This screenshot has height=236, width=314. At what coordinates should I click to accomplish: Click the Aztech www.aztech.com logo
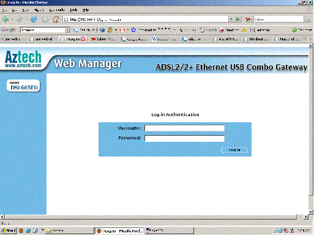(23, 59)
